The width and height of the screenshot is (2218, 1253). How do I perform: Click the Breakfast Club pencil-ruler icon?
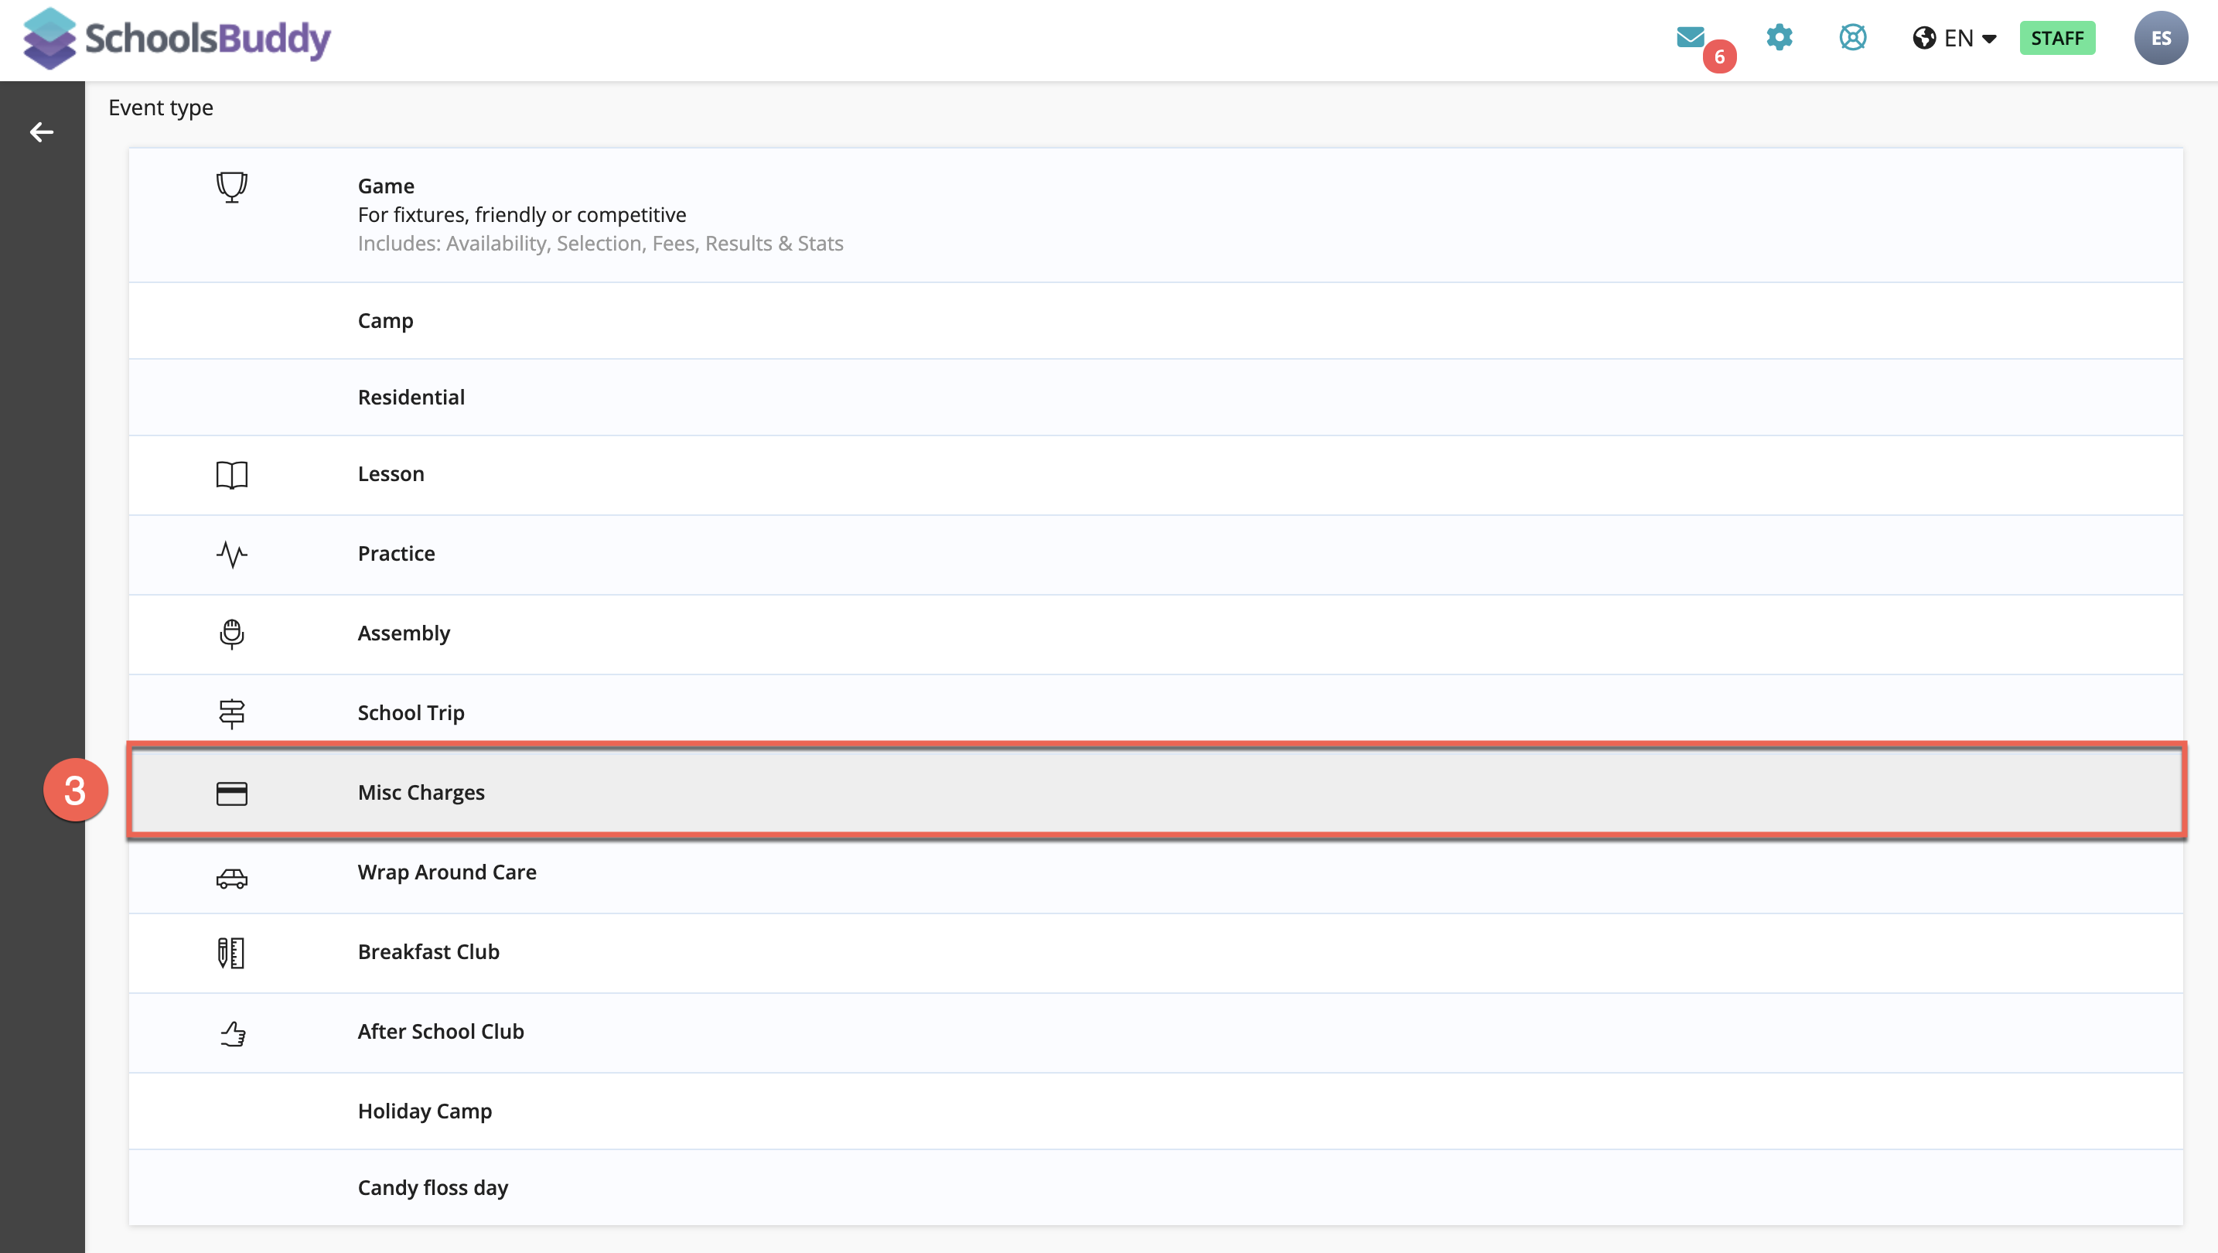pyautogui.click(x=231, y=952)
